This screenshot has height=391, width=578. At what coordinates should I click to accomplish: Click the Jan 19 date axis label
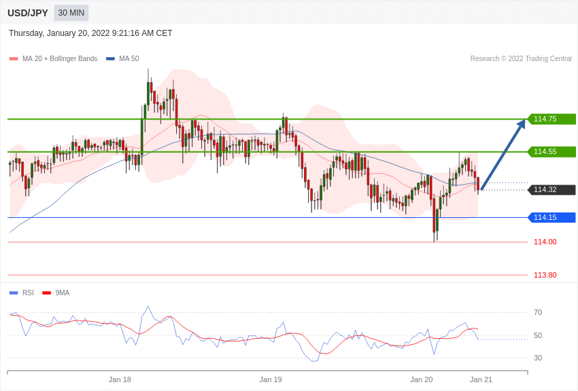(271, 379)
